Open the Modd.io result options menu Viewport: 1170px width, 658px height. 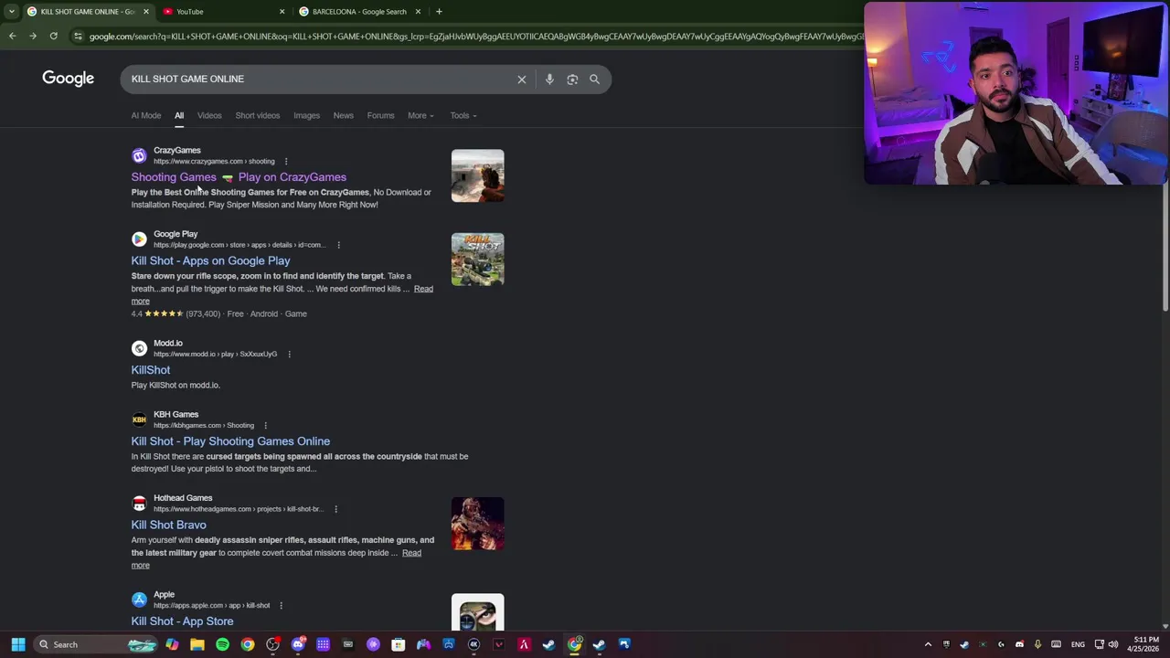[x=289, y=355]
